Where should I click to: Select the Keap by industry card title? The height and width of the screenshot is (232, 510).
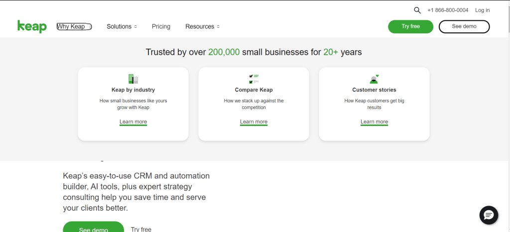[x=133, y=90]
